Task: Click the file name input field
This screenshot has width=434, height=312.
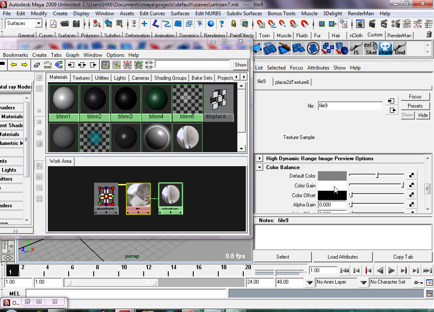Action: point(350,106)
